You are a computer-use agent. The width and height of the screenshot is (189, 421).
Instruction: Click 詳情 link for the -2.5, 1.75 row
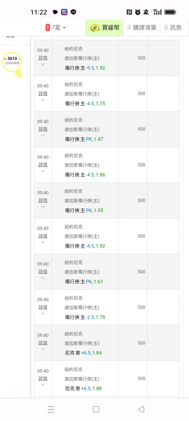pos(43,307)
